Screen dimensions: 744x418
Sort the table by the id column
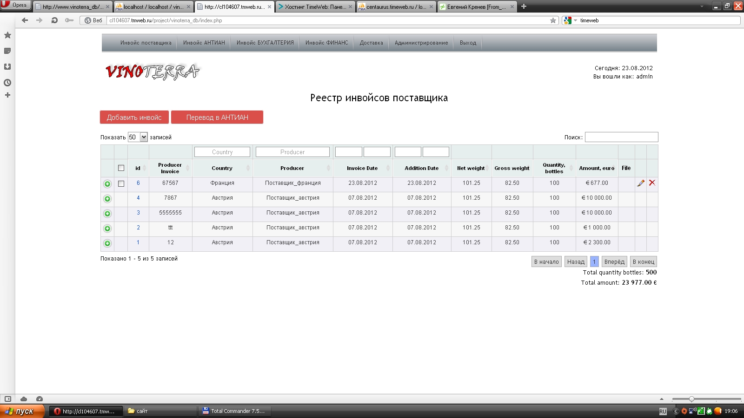tap(138, 168)
